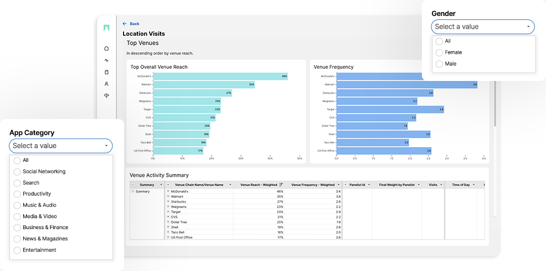Open Summary column header dropdown arrow
The width and height of the screenshot is (546, 271).
tap(161, 185)
